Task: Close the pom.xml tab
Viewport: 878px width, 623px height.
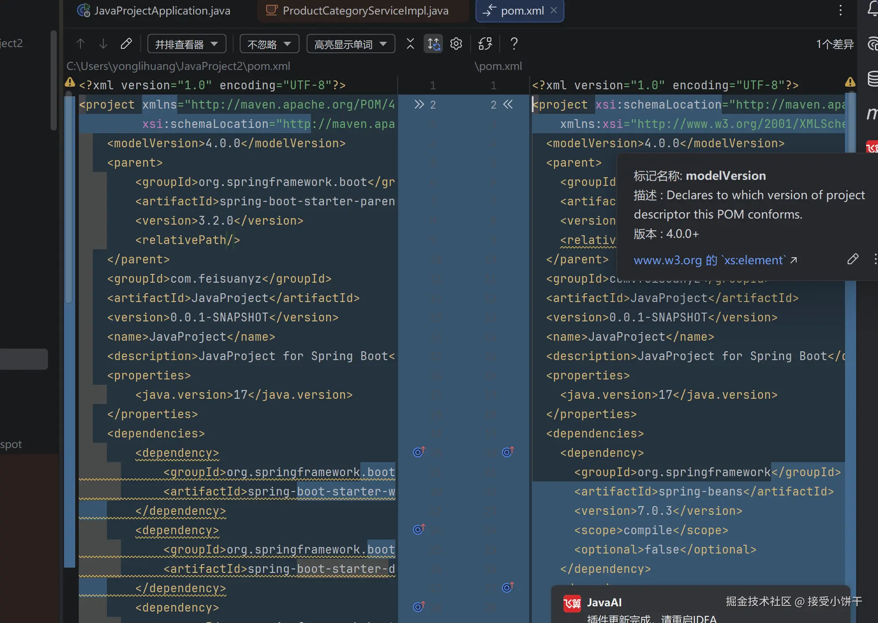Action: point(554,10)
